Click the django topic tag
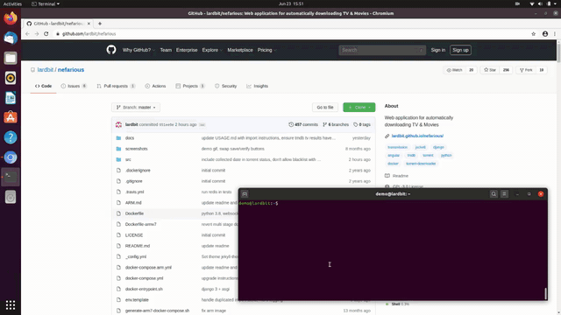This screenshot has height=315, width=561. (438, 147)
